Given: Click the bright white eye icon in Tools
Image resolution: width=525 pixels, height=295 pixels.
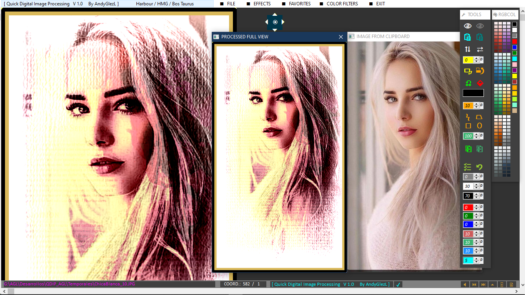Looking at the screenshot, I should [467, 26].
